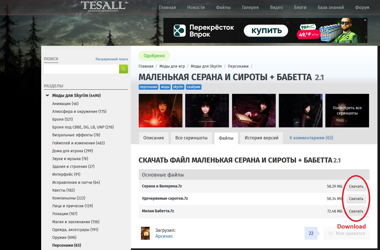Click the 22 likes counter

tap(311, 233)
